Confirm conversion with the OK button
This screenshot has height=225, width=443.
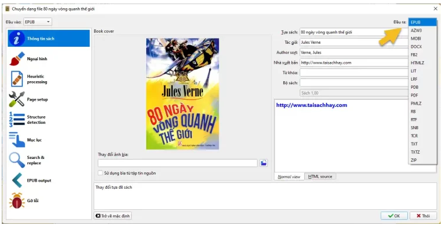point(394,216)
